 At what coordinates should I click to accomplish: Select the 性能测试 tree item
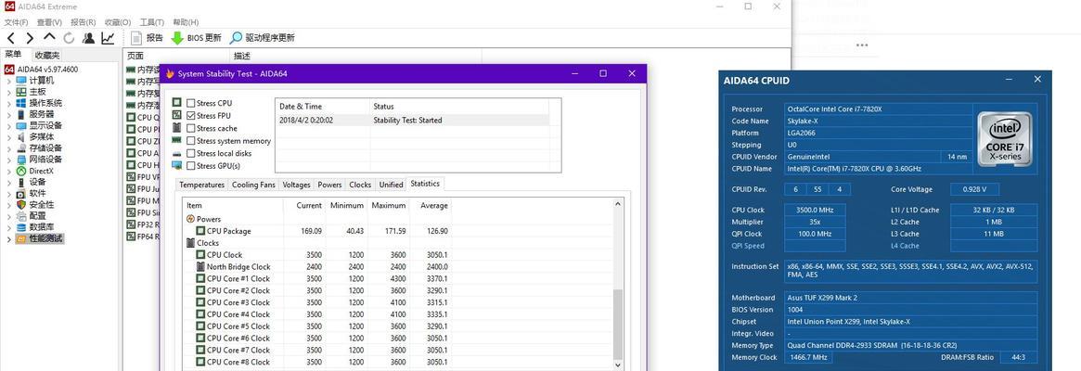point(45,238)
